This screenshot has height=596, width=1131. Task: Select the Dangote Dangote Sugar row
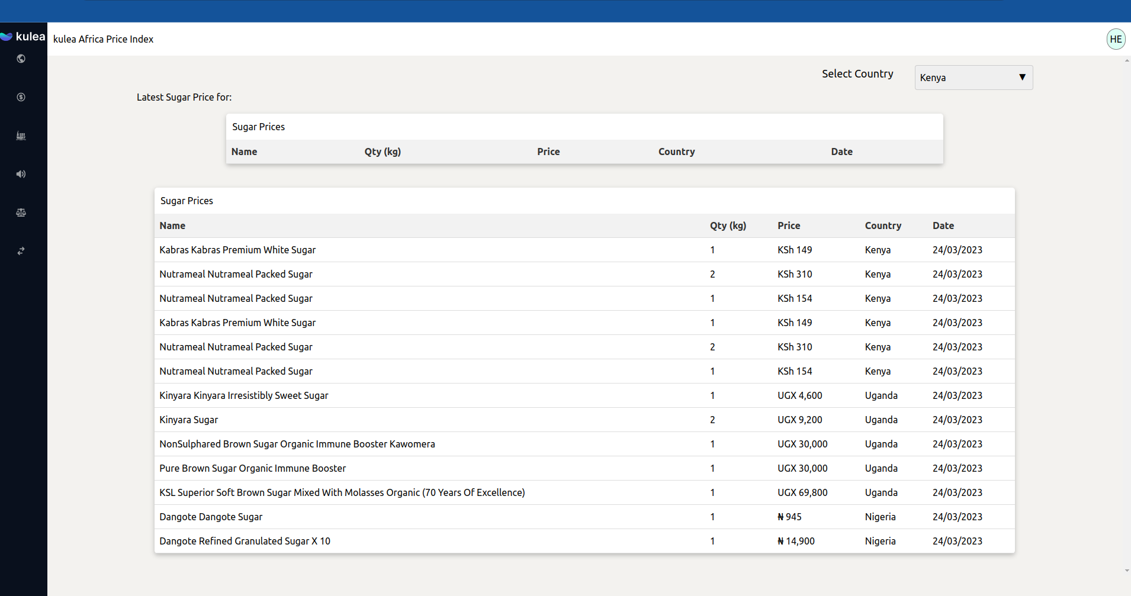[x=584, y=517]
